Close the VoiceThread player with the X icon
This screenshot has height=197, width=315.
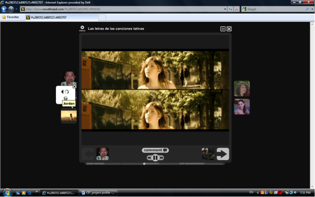(229, 29)
